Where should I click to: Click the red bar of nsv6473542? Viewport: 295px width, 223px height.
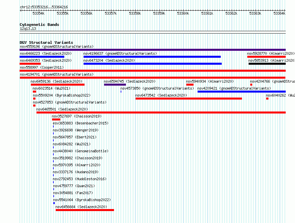(x=189, y=99)
